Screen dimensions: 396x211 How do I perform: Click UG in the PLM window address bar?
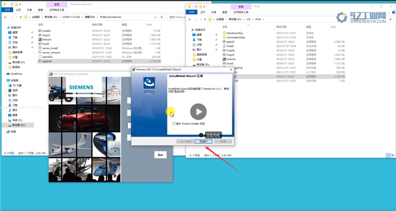248,19
